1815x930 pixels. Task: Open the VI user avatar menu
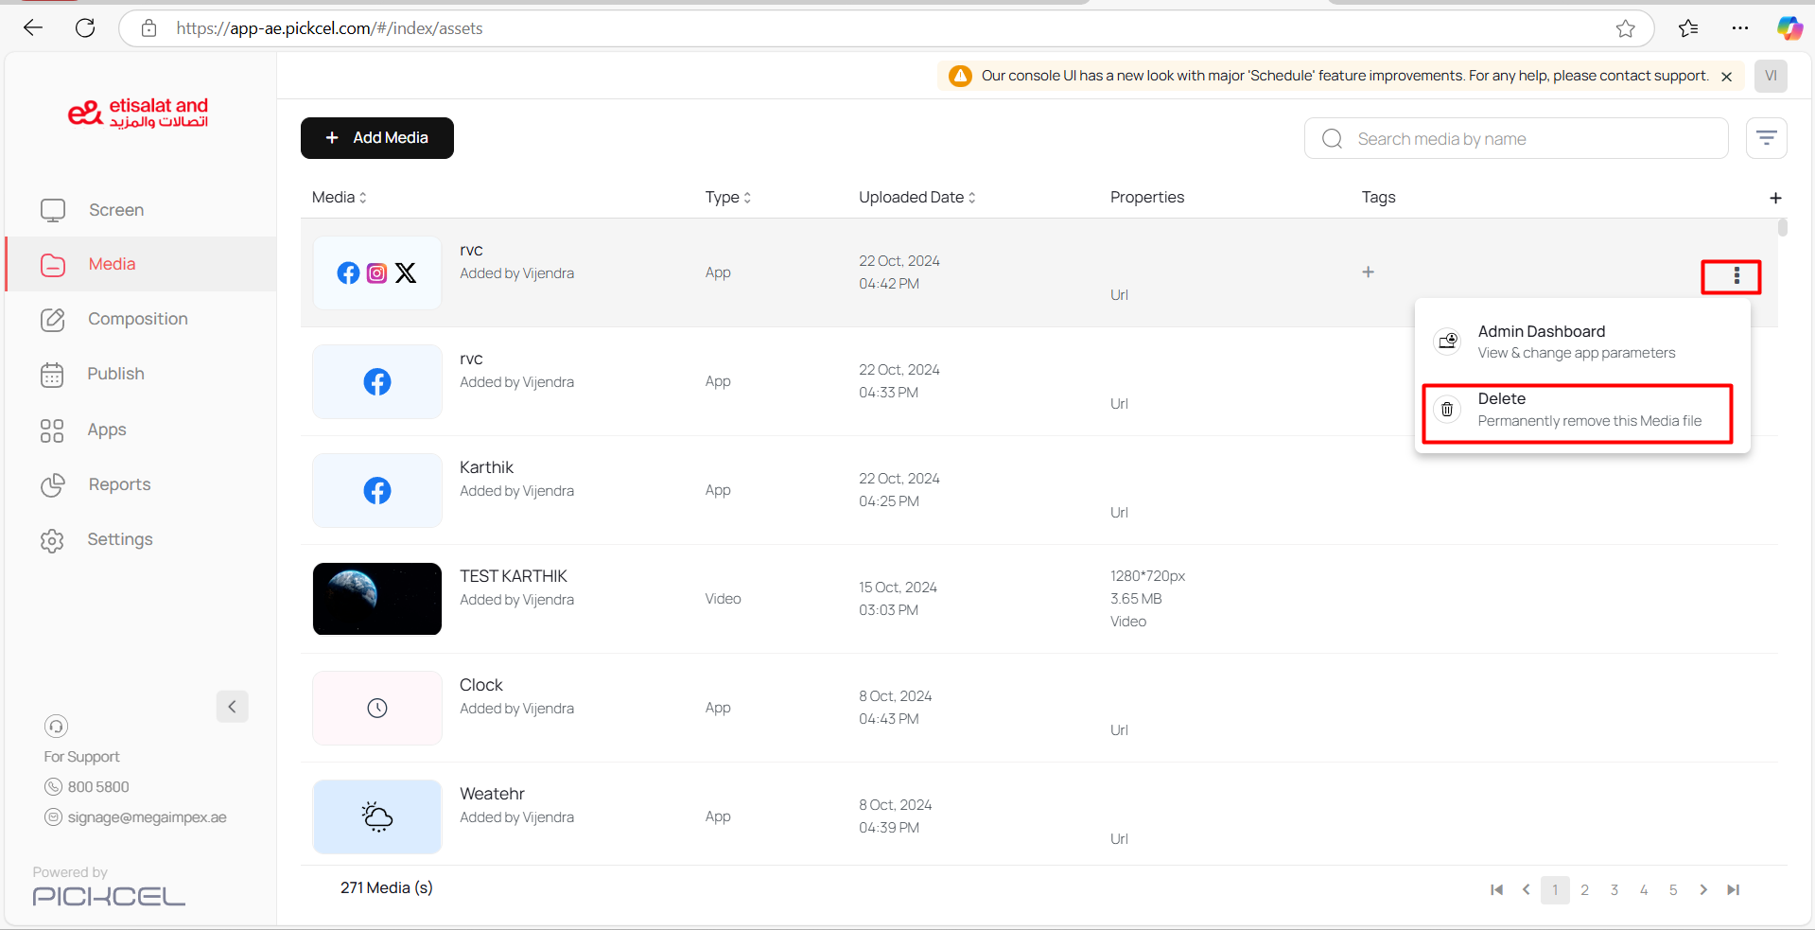[x=1771, y=76]
